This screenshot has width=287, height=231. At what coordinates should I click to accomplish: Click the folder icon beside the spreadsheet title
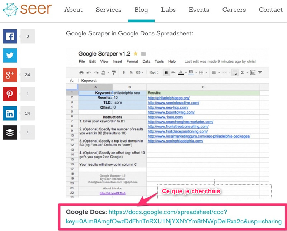143,54
